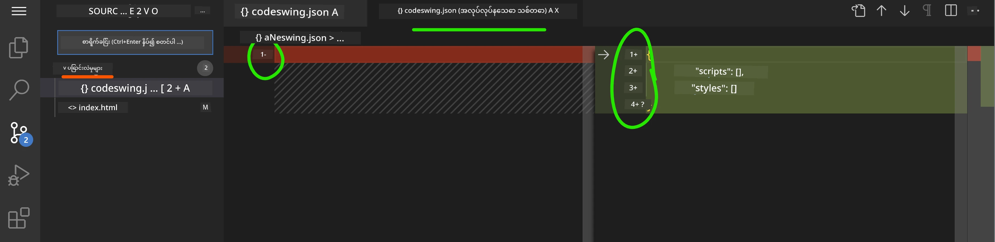Click the revert change arrow in diff gutter

603,55
